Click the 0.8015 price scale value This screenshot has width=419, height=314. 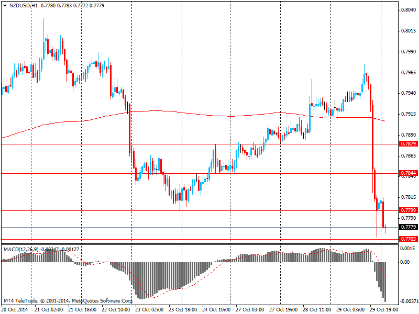[x=409, y=31]
